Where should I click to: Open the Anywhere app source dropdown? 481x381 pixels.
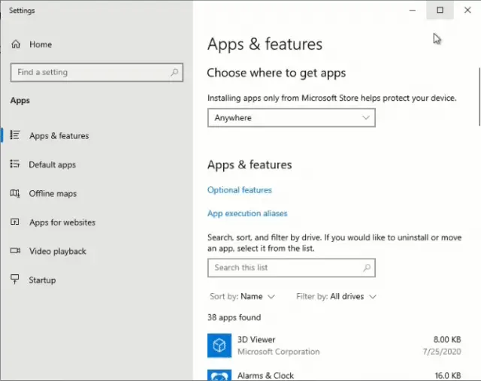[292, 118]
